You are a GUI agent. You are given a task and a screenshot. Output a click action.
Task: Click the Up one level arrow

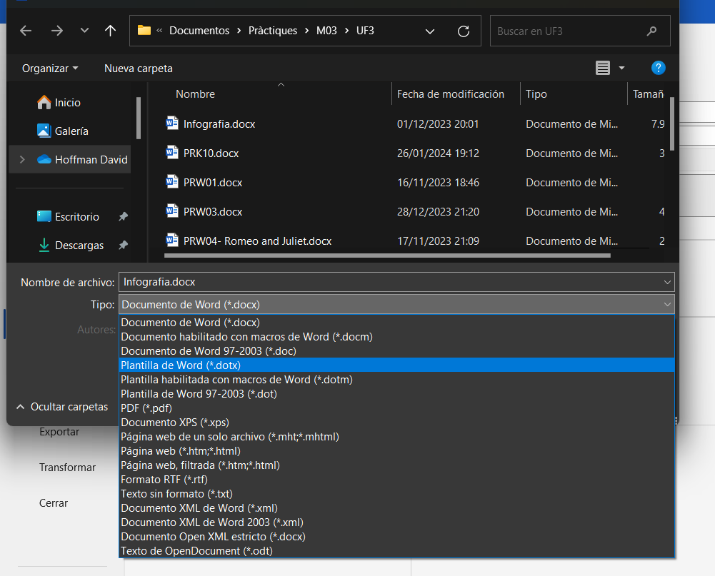pos(110,31)
